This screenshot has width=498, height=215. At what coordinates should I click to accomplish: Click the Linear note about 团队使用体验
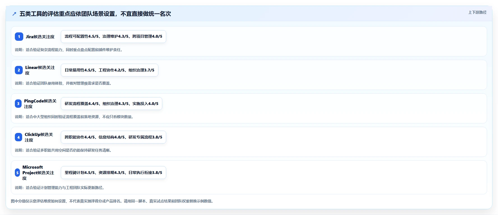click(63, 83)
